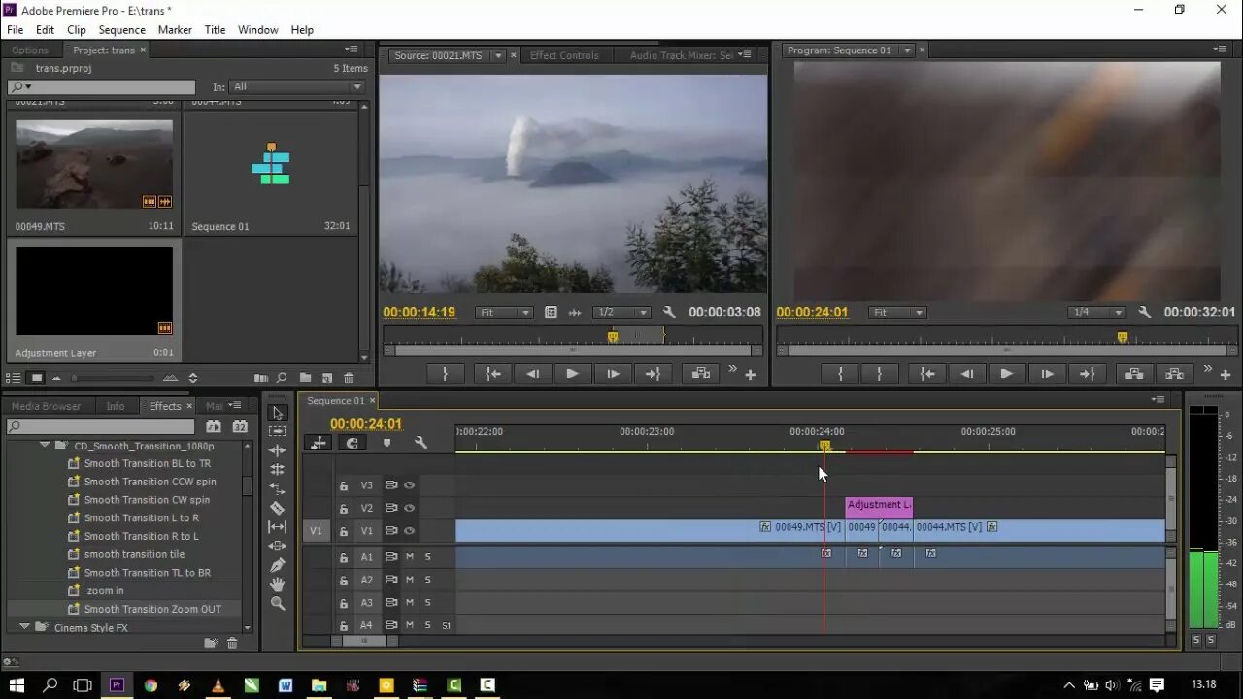The image size is (1243, 699).
Task: Open the Source 00021.MTS clip dropdown
Action: pyautogui.click(x=498, y=56)
